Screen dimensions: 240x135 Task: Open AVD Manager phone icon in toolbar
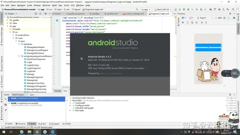click(223, 9)
